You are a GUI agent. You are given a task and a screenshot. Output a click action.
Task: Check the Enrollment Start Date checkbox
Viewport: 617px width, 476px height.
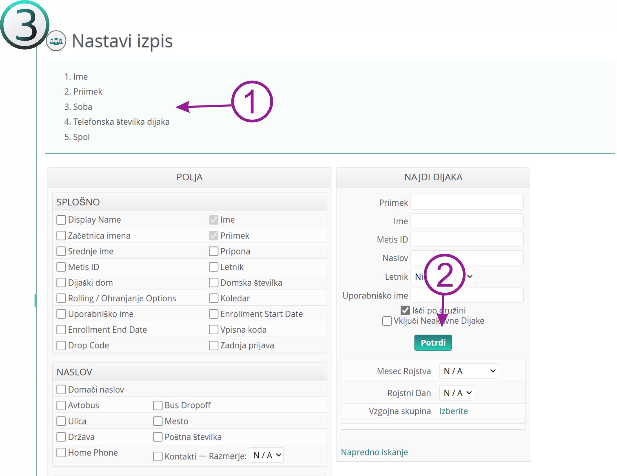tap(213, 314)
